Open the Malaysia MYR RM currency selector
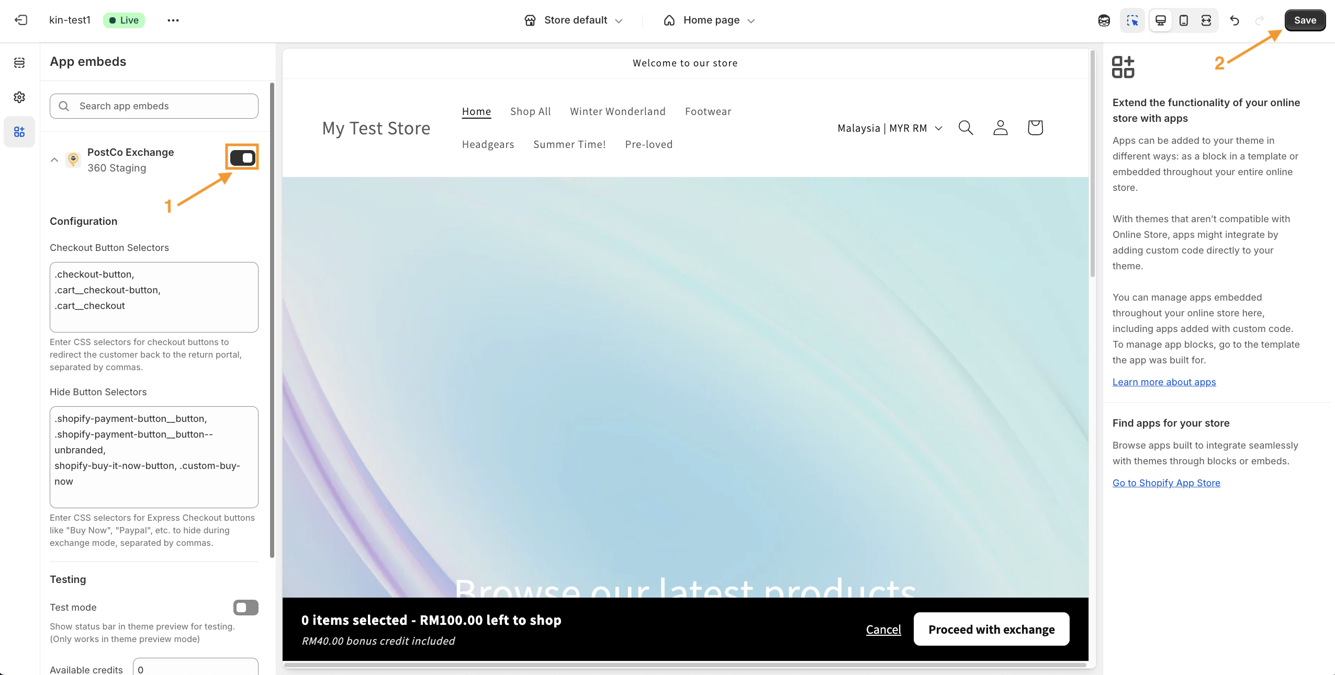 (x=890, y=128)
